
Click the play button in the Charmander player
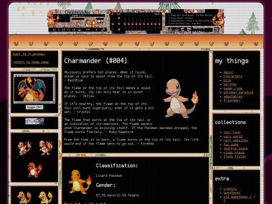pyautogui.click(x=59, y=30)
